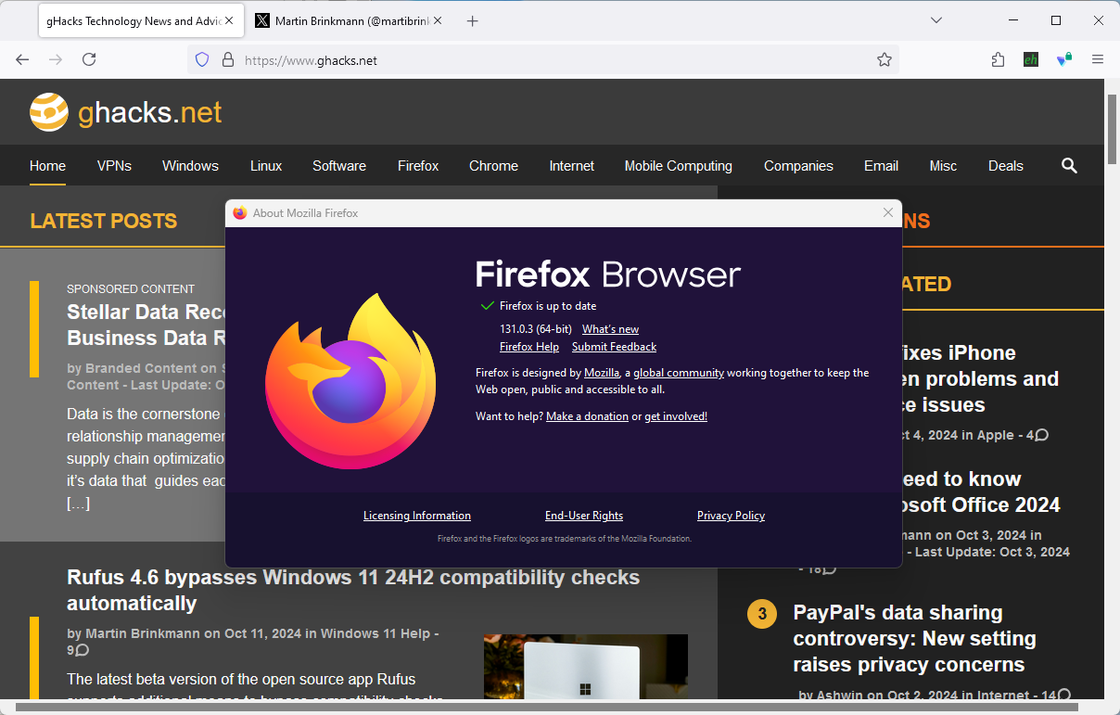Viewport: 1120px width, 715px height.
Task: Open the Firefox Help link
Action: pyautogui.click(x=529, y=347)
